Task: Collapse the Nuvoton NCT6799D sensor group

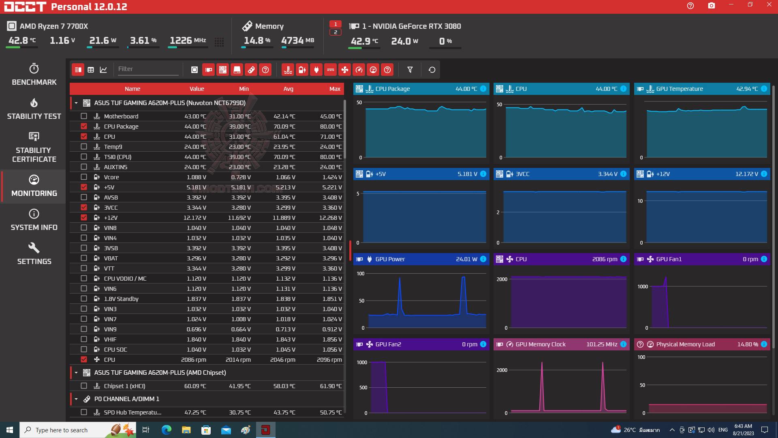Action: pos(76,103)
